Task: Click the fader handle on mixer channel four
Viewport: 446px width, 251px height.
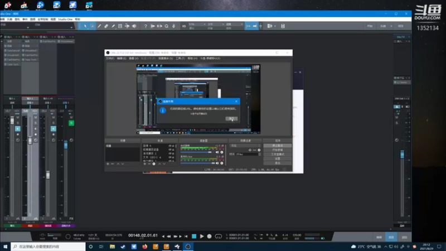Action: coord(66,145)
